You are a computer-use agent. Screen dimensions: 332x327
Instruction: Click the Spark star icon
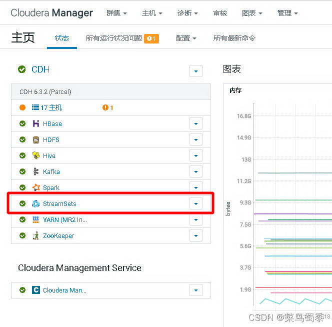click(36, 187)
